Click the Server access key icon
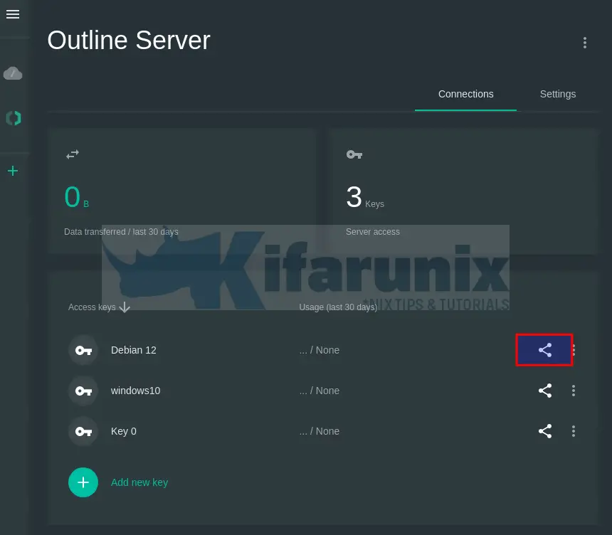The width and height of the screenshot is (612, 535). pyautogui.click(x=354, y=154)
